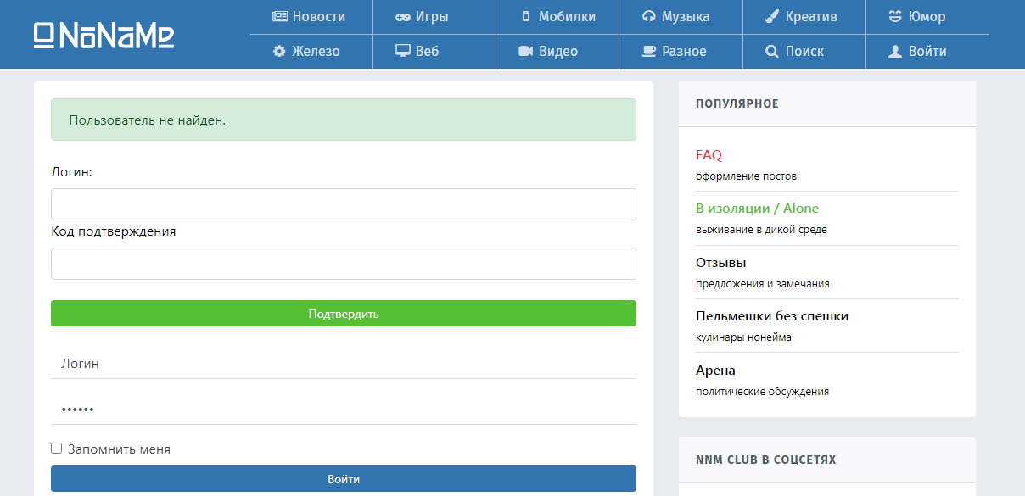1025x496 pixels.
Task: Click the green Подтвердить button
Action: click(344, 314)
